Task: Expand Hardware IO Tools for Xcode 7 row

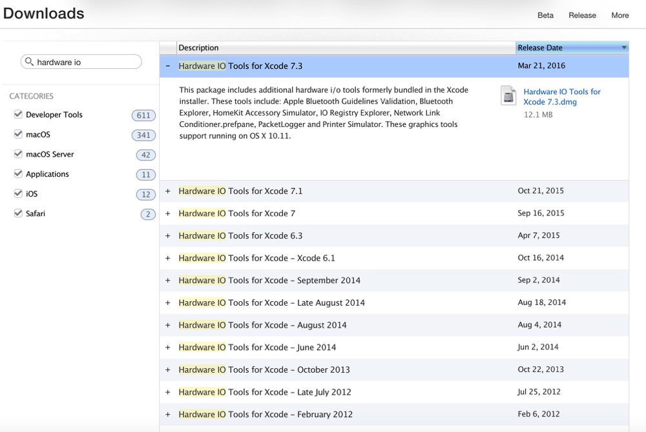Action: point(168,213)
